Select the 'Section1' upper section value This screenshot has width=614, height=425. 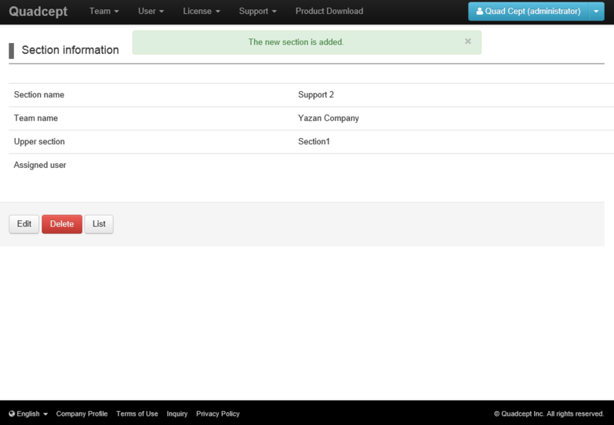pyautogui.click(x=314, y=142)
